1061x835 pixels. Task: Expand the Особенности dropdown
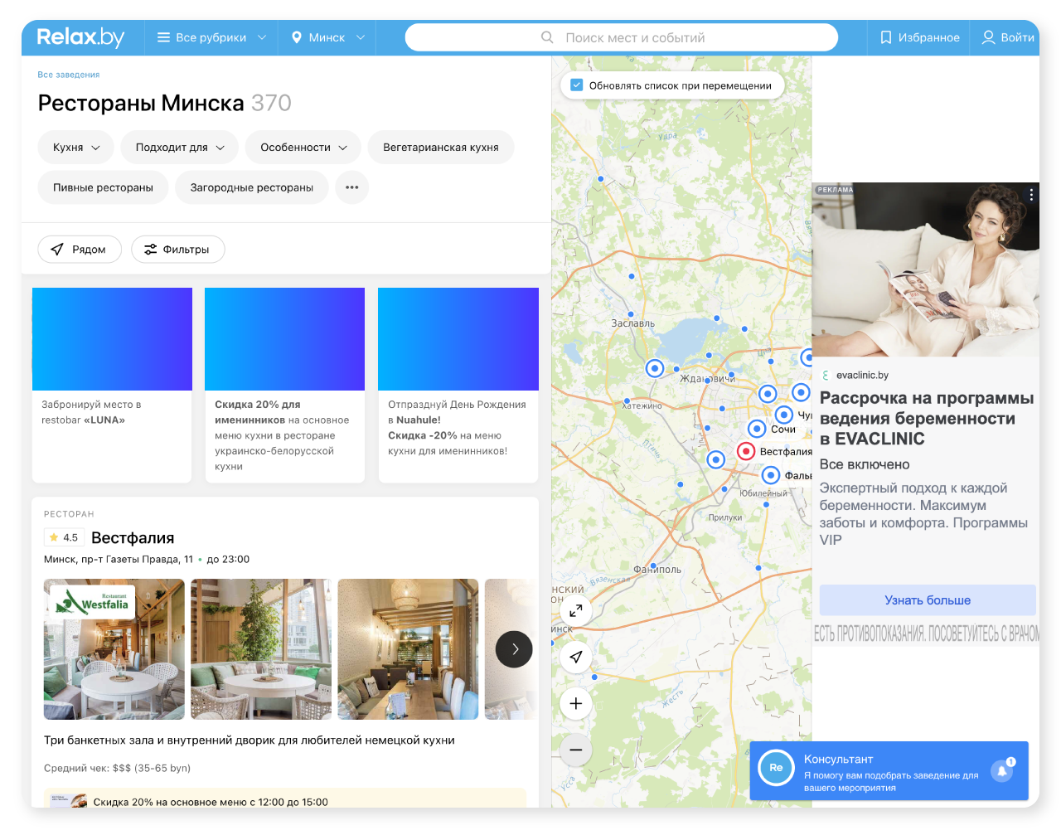click(303, 147)
